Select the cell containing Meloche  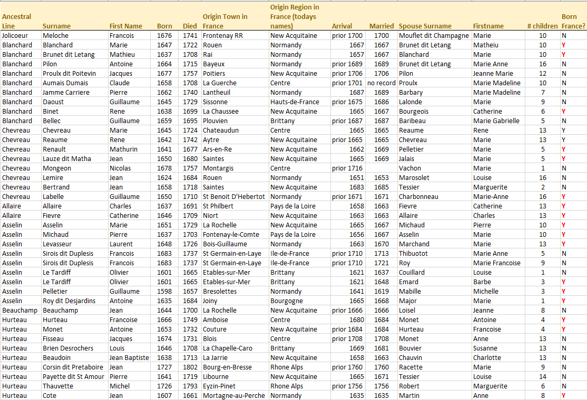tap(59, 35)
